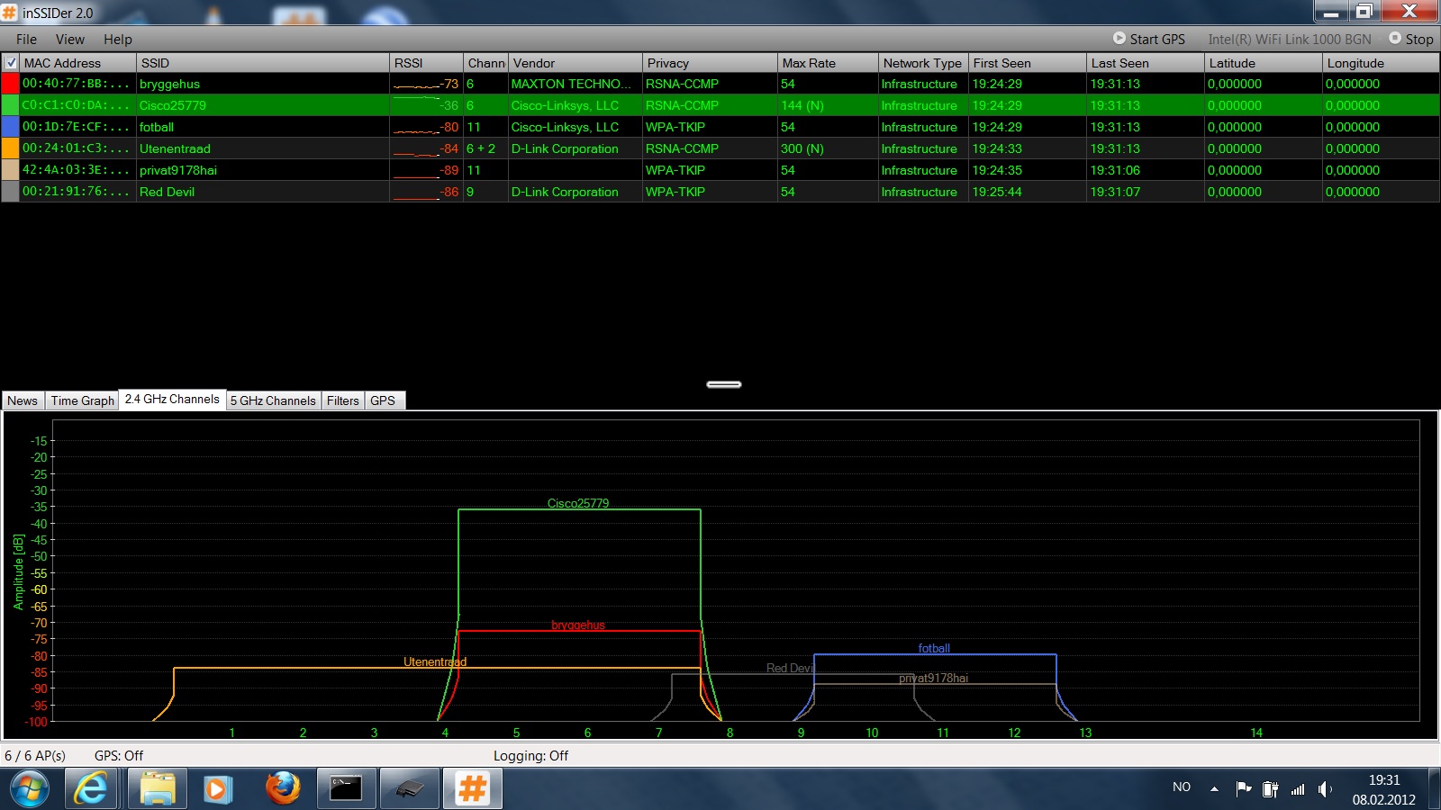Toggle the select-all checkbox in table header
Image resolution: width=1441 pixels, height=810 pixels.
[x=11, y=63]
